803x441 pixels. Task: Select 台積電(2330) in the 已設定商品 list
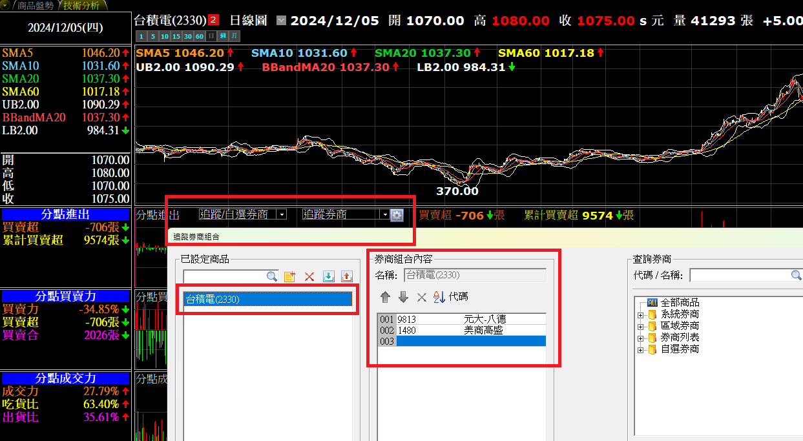[267, 300]
